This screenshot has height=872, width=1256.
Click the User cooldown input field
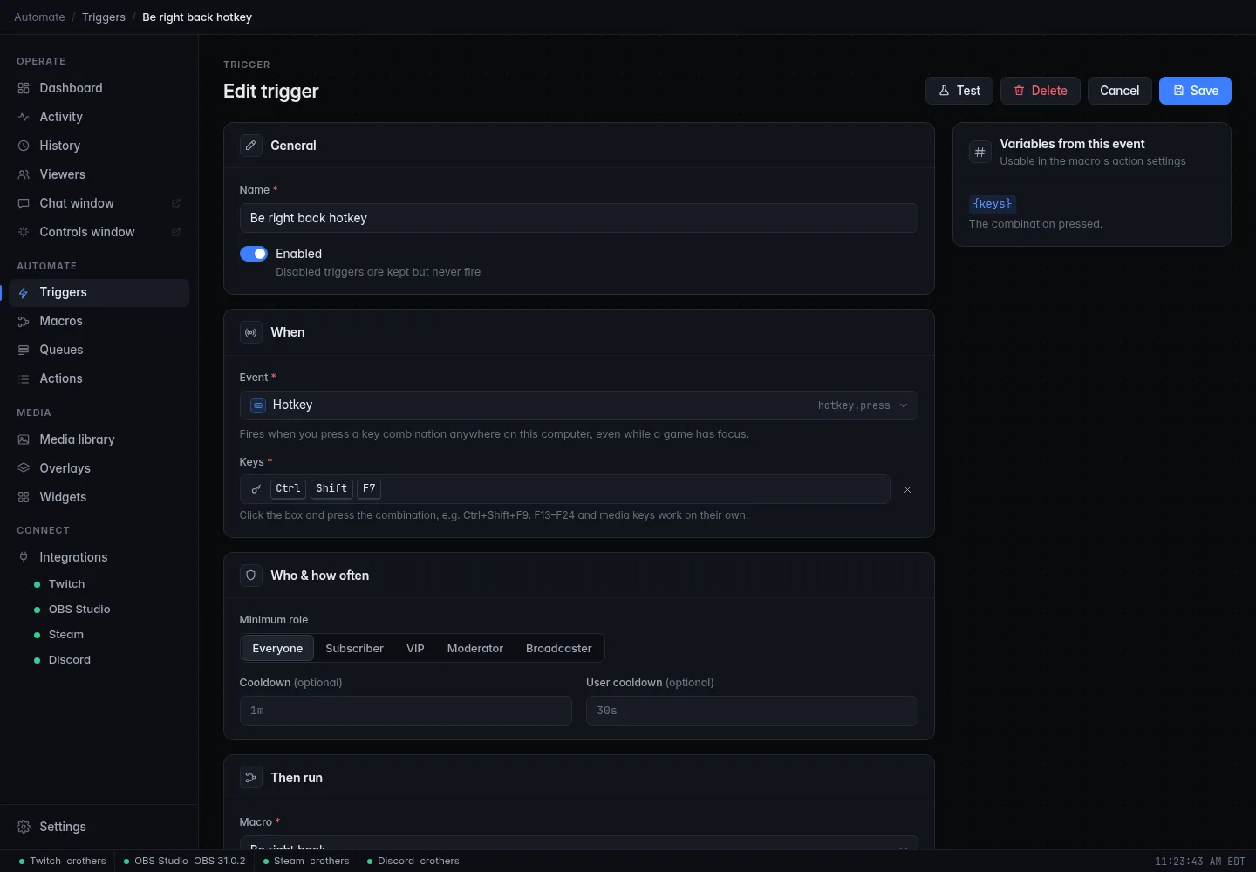[x=752, y=711]
